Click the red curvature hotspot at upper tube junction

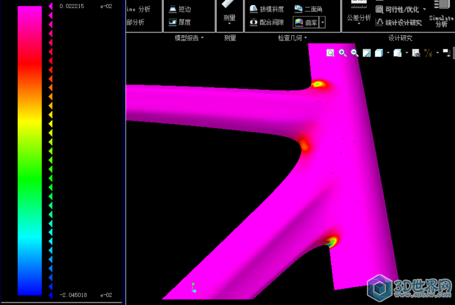point(318,84)
